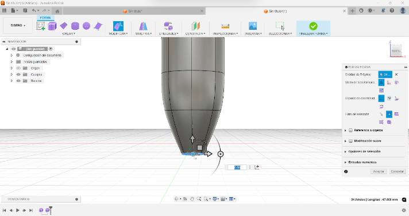Enable Referencia a objetos checkbox
This screenshot has height=216, width=409.
(x=351, y=130)
